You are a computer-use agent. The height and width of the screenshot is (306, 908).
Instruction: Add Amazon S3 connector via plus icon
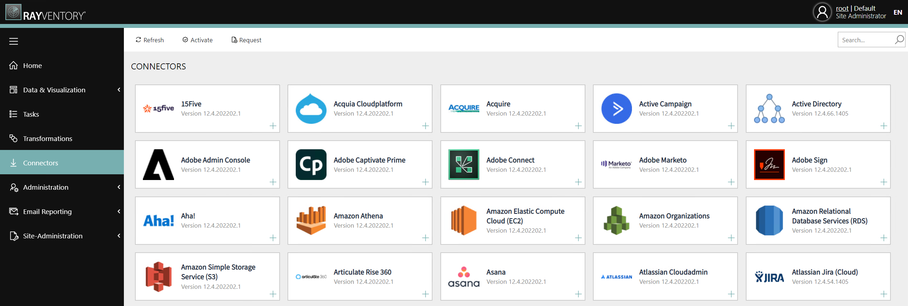[x=273, y=294]
